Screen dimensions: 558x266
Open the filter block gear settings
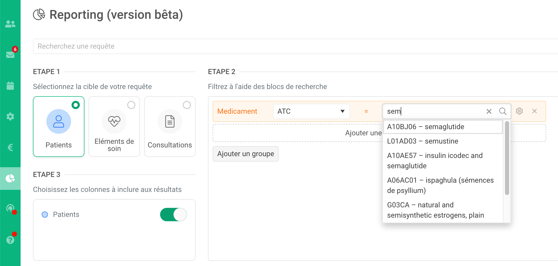[519, 111]
